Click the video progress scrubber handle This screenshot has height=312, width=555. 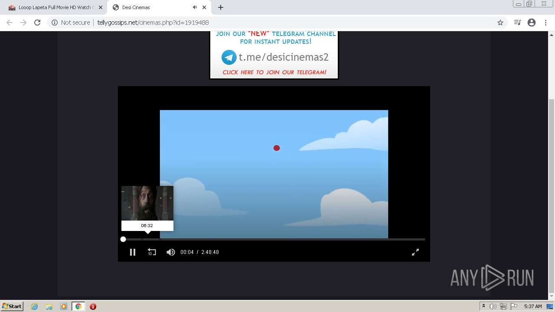(x=123, y=239)
